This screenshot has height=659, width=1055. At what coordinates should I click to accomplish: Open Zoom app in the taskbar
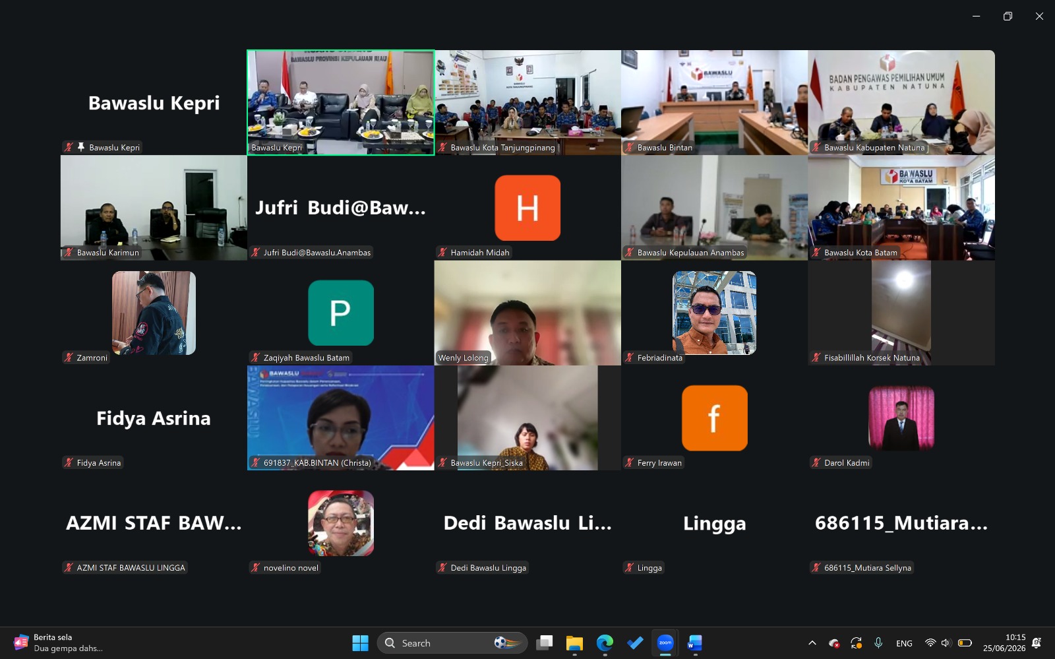pyautogui.click(x=665, y=643)
